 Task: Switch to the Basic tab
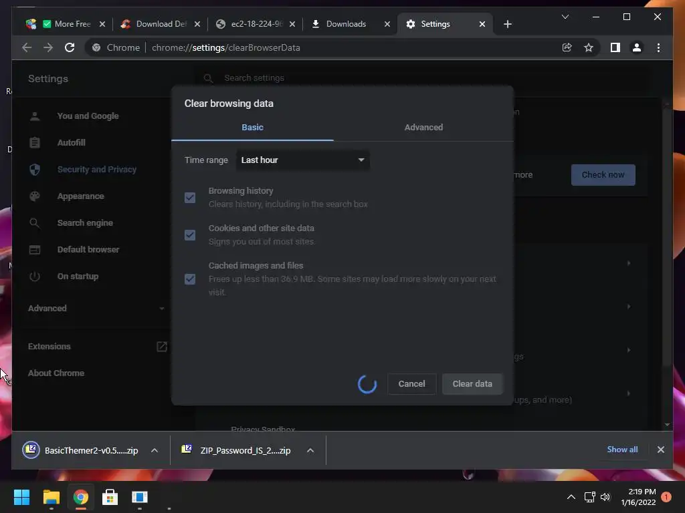click(x=252, y=128)
